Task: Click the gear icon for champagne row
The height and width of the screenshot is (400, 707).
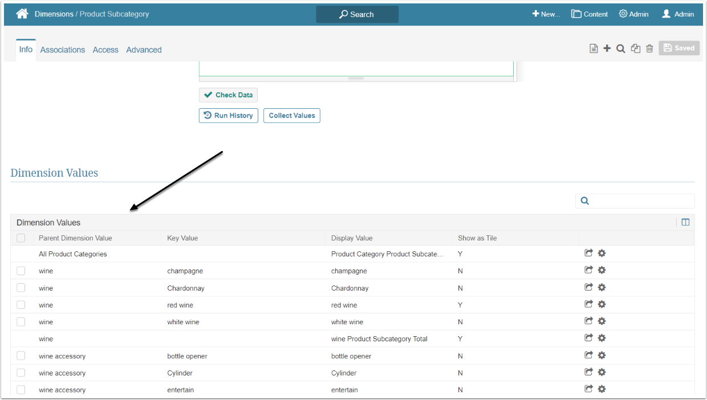Action: point(602,270)
